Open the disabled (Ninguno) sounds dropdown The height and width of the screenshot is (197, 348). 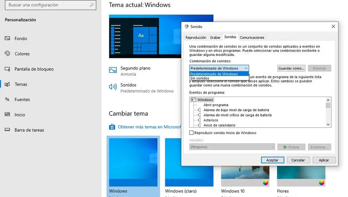pos(232,147)
